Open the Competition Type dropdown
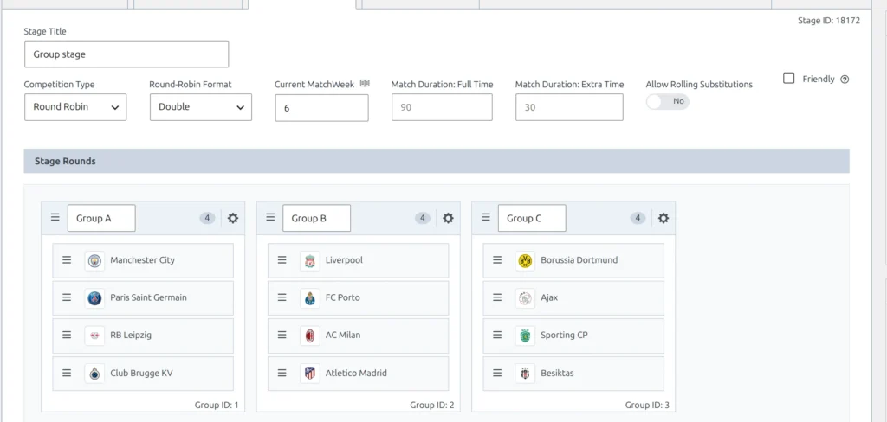 pyautogui.click(x=75, y=106)
